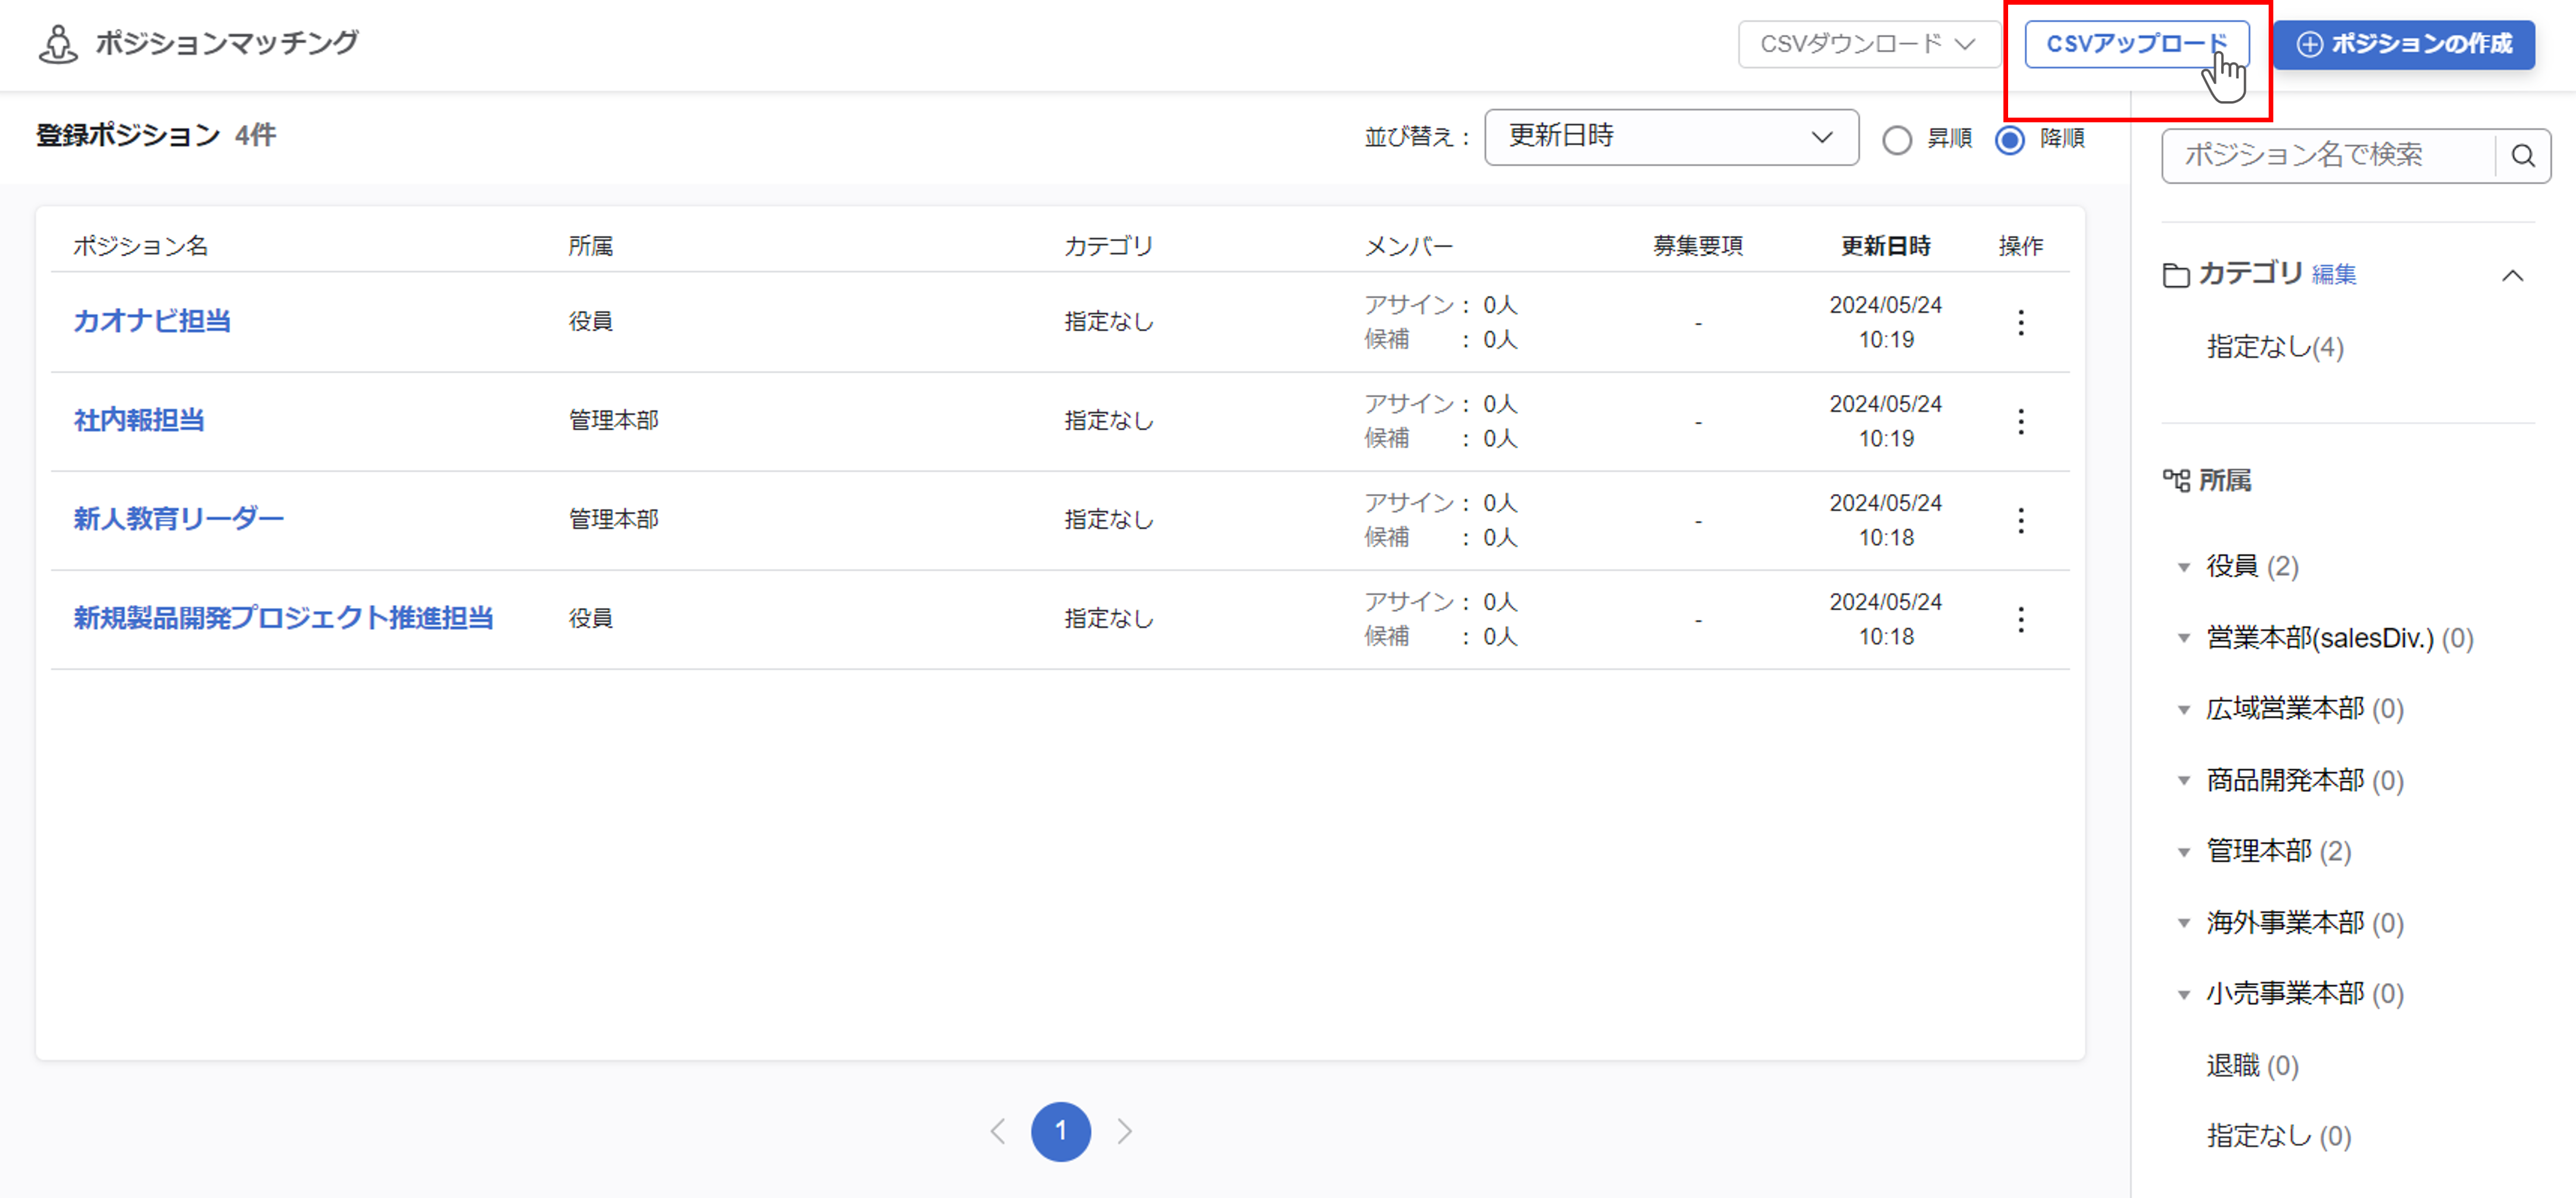Image resolution: width=2576 pixels, height=1198 pixels.
Task: Open kebab menu for 新人教育リーダー row
Action: point(2020,520)
